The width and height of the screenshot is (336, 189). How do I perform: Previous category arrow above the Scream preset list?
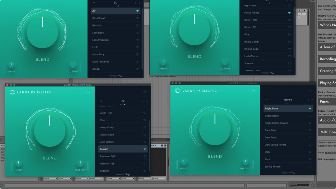click(x=143, y=101)
